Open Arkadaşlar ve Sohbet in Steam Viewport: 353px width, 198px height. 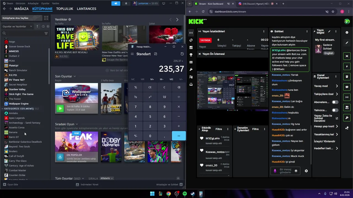(169, 185)
